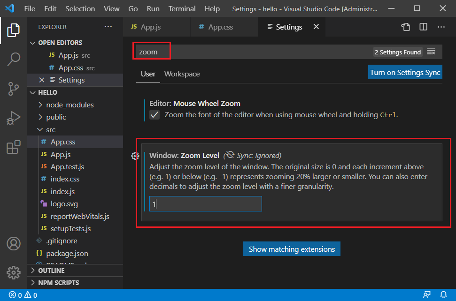Open the Search view in activity bar
This screenshot has height=301, width=456.
(x=13, y=60)
